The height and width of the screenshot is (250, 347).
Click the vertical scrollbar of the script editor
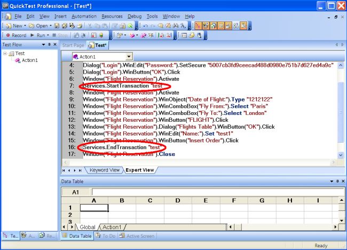(341, 110)
